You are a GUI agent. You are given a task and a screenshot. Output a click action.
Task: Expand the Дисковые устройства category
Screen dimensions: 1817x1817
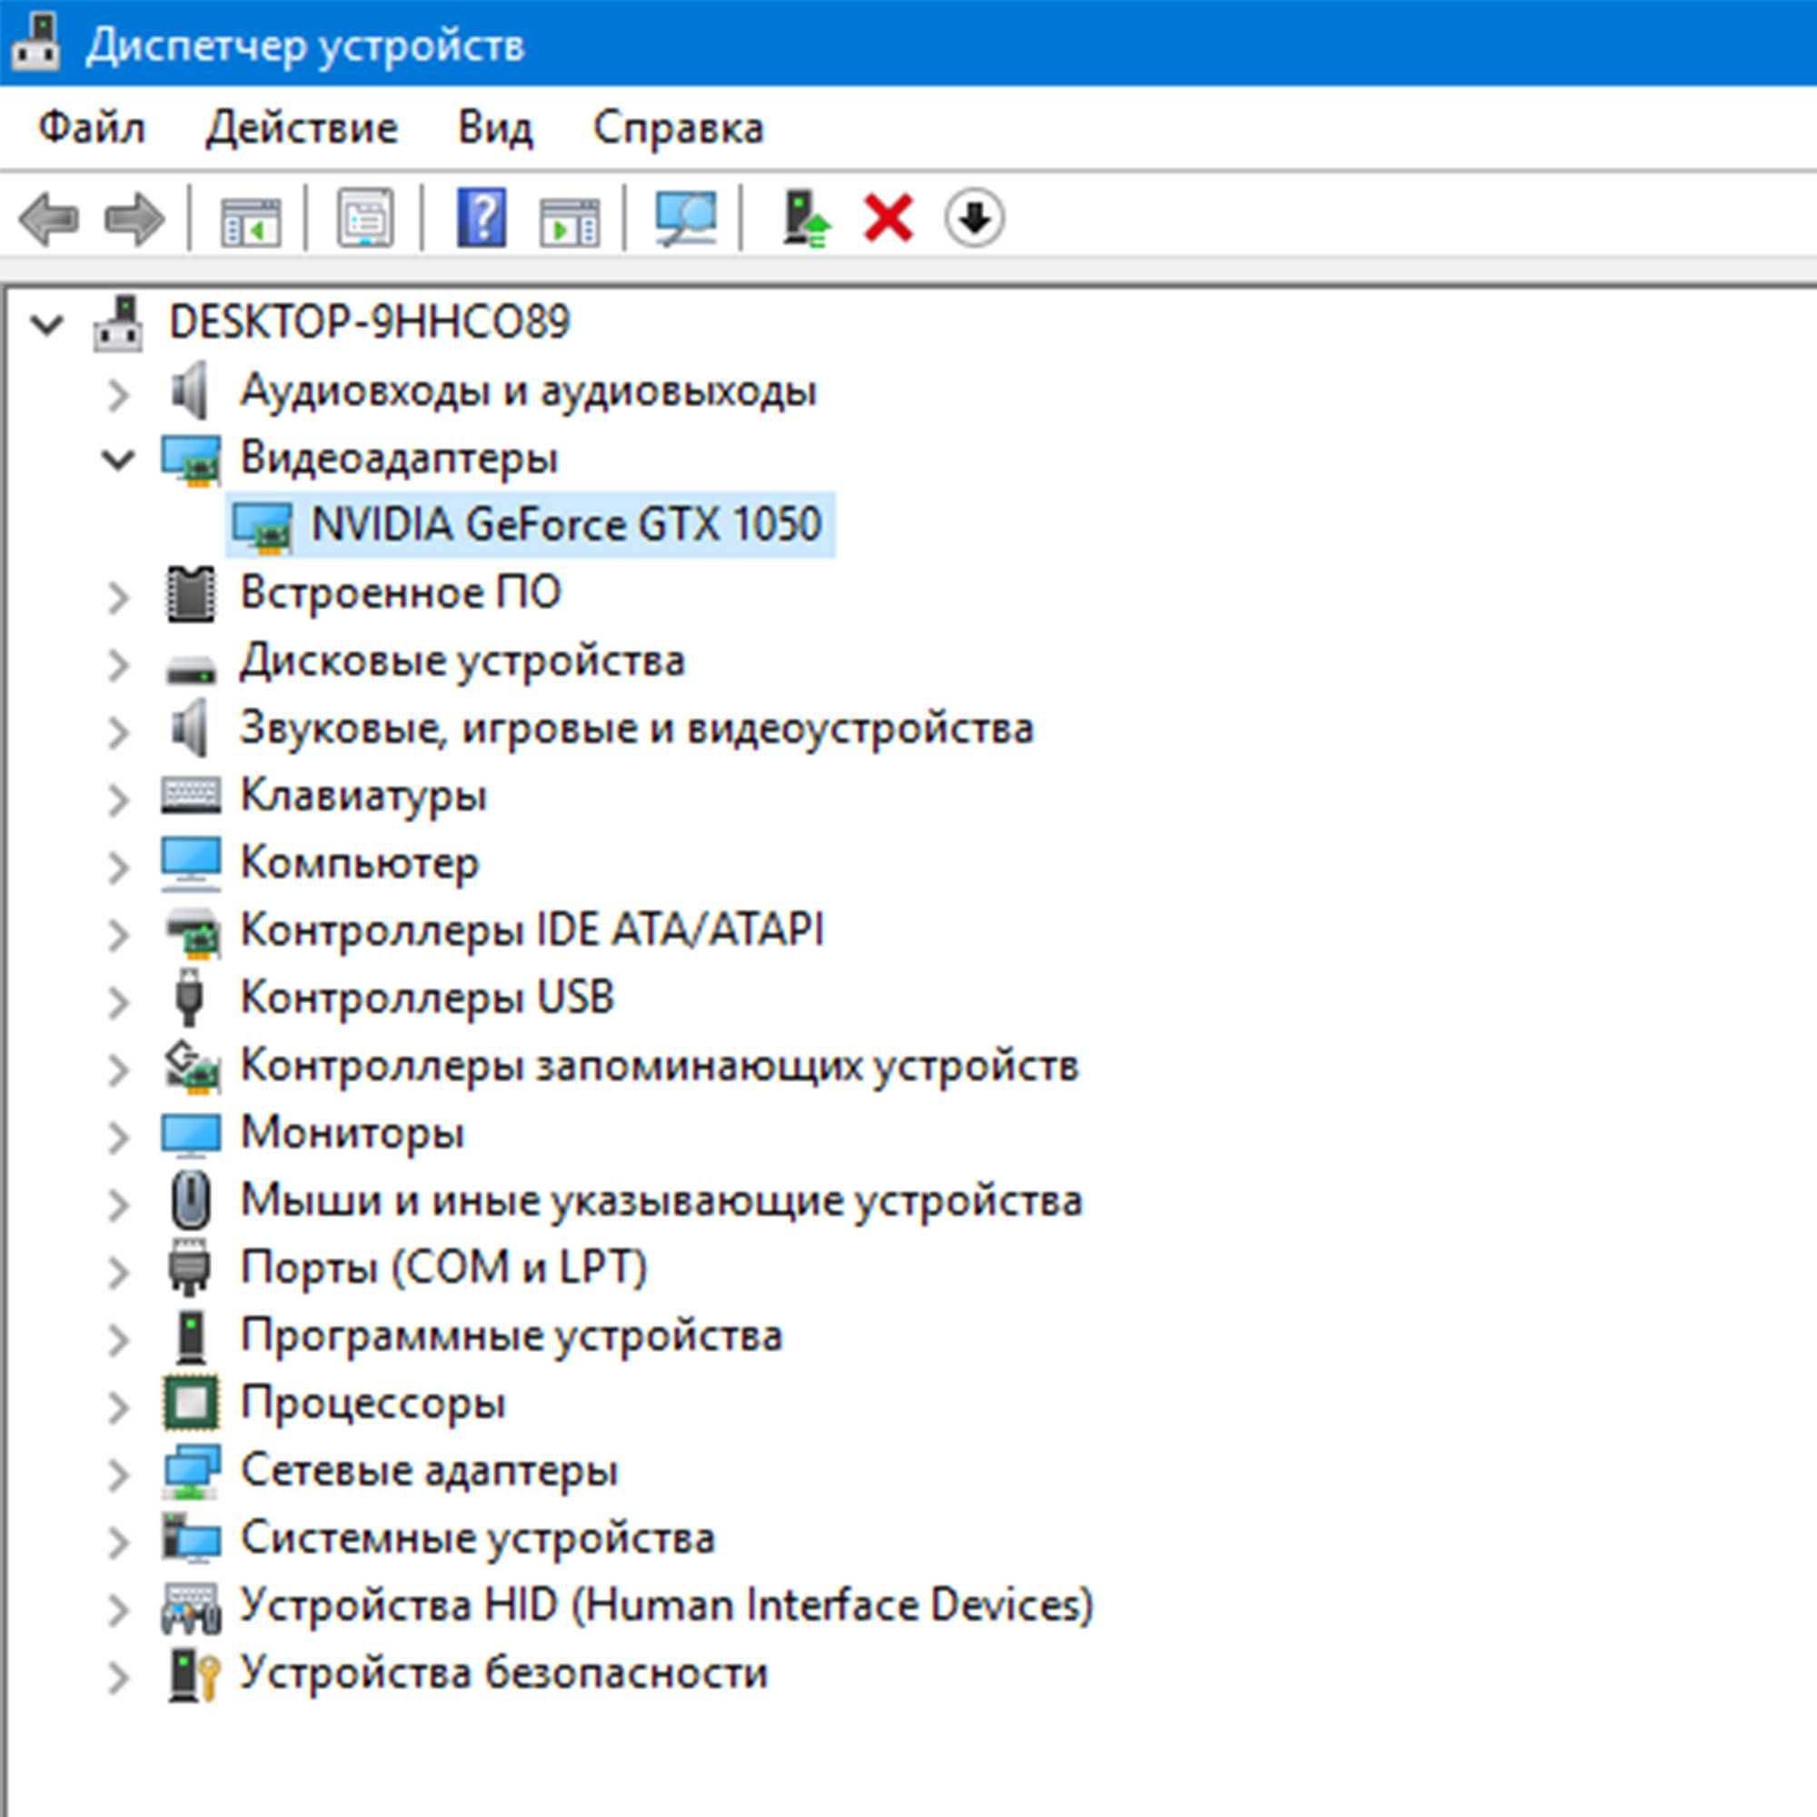[x=118, y=664]
